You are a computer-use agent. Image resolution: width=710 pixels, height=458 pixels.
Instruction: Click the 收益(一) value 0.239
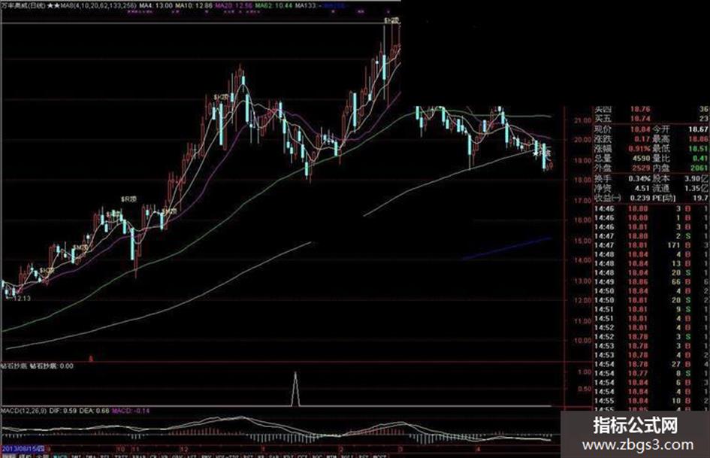coord(639,198)
